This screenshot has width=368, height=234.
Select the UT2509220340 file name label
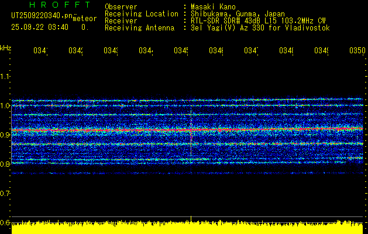tap(39, 15)
